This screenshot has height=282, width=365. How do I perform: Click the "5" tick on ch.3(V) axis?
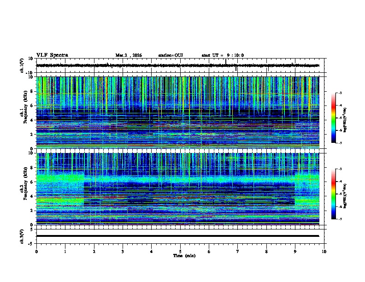pos(32,229)
